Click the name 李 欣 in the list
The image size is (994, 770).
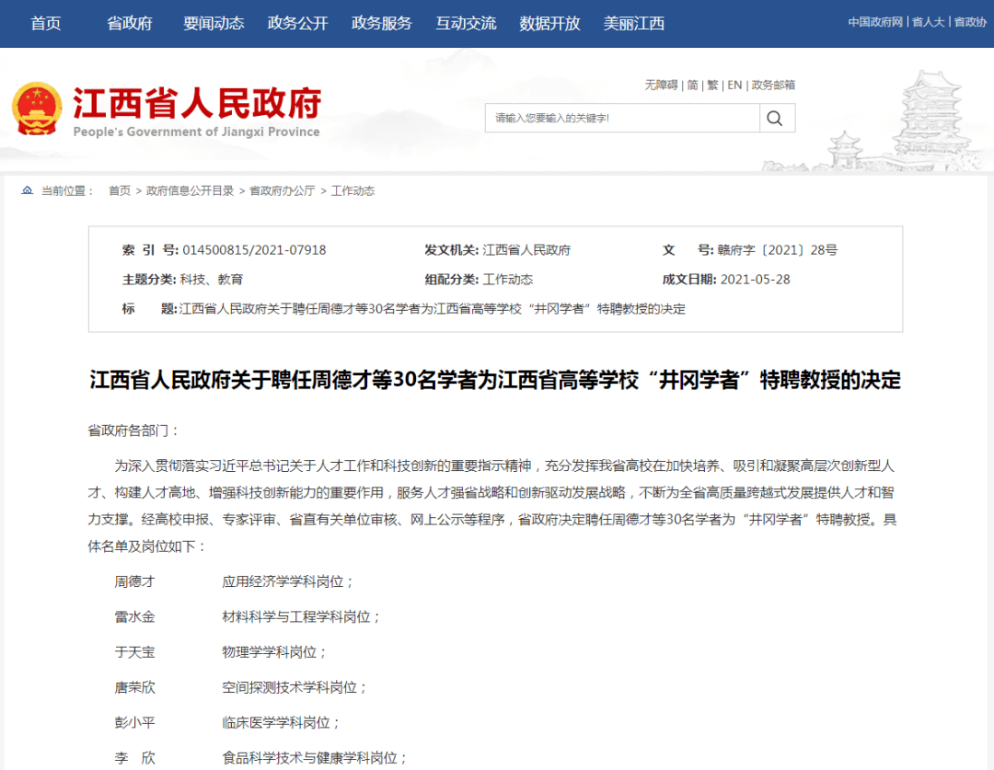(134, 758)
